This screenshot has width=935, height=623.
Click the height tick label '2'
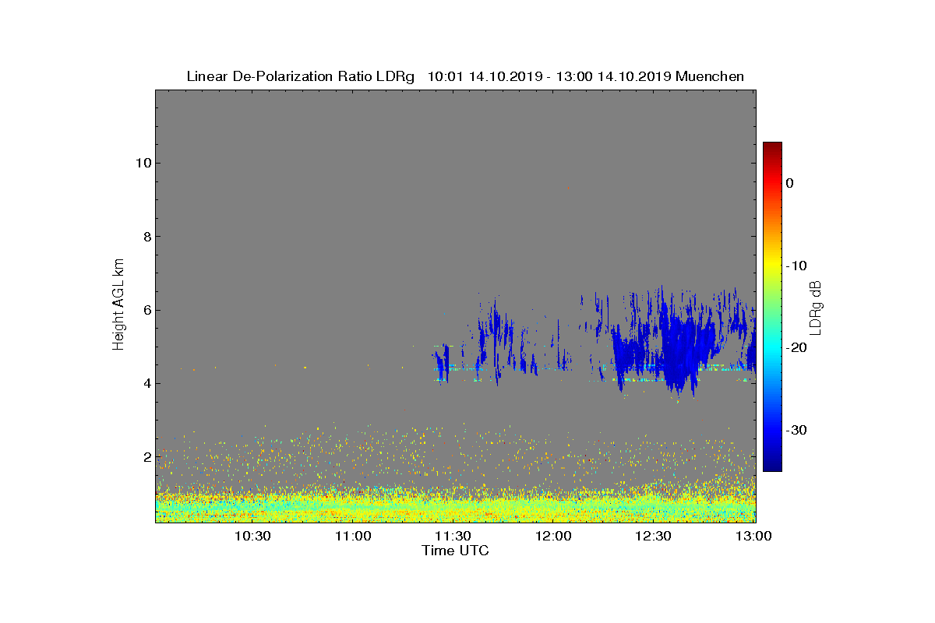point(146,456)
